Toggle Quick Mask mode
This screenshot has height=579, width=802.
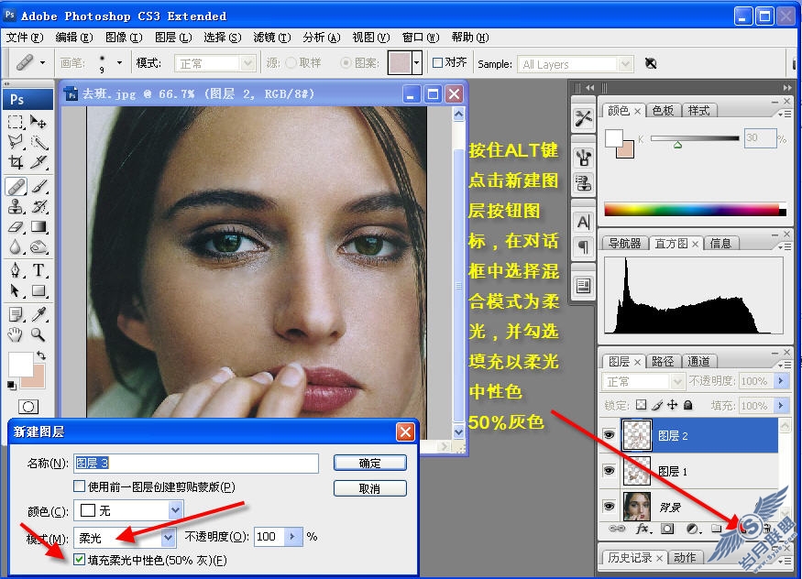(28, 407)
